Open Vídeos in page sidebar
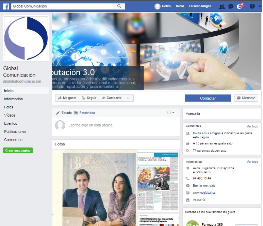This screenshot has width=263, height=226. click(x=10, y=115)
